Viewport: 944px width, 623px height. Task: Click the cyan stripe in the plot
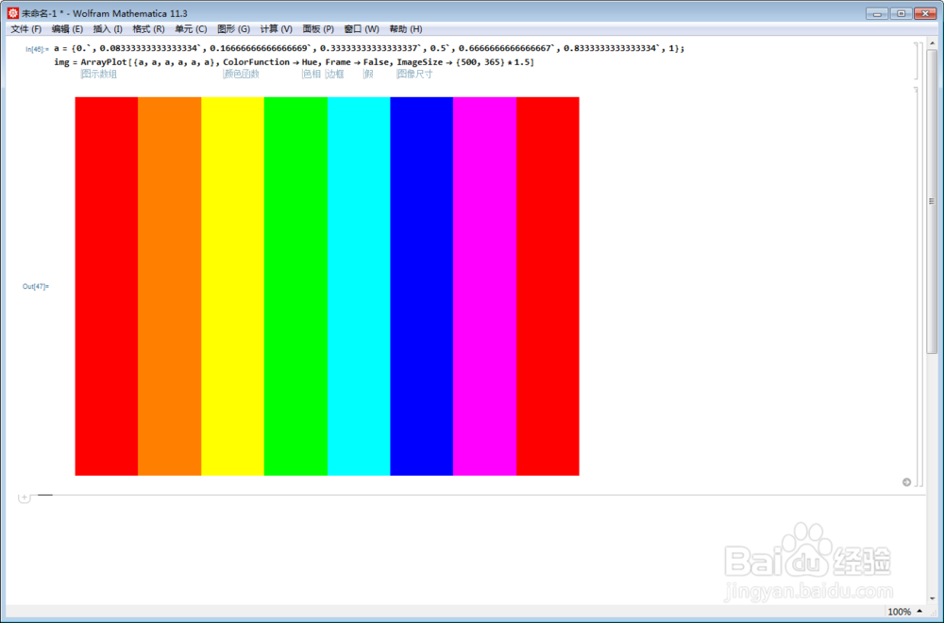coord(359,286)
